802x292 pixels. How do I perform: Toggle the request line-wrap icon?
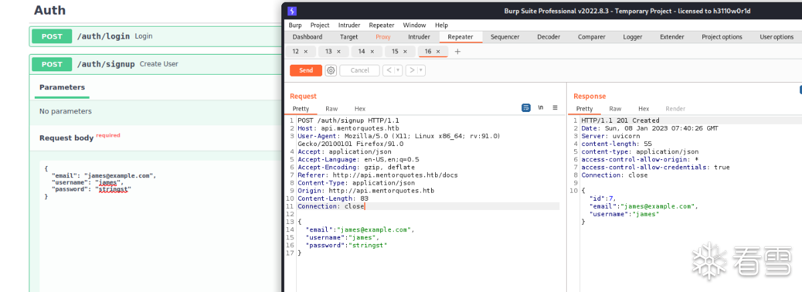coord(526,107)
